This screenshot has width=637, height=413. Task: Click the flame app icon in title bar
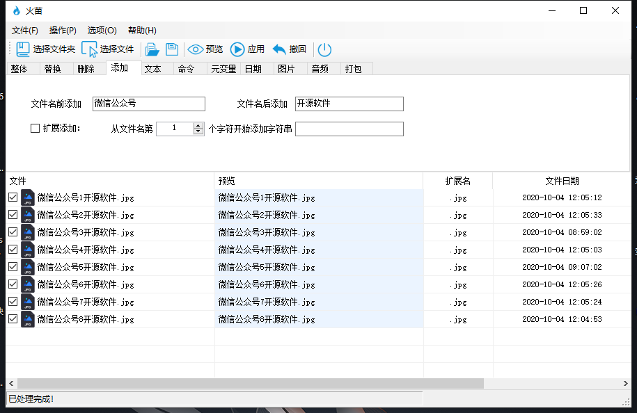tap(17, 10)
